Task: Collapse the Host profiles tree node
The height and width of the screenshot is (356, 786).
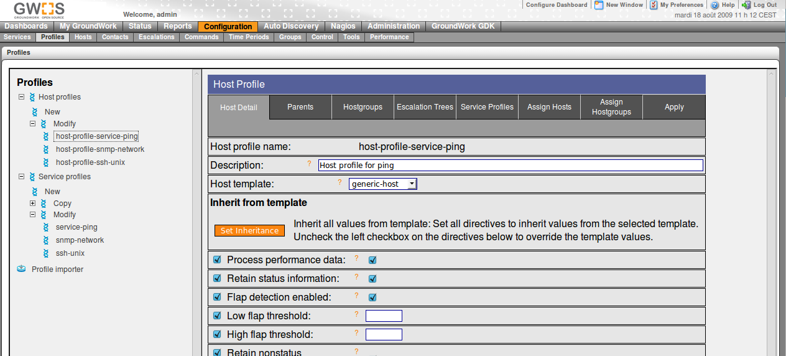Action: 22,97
